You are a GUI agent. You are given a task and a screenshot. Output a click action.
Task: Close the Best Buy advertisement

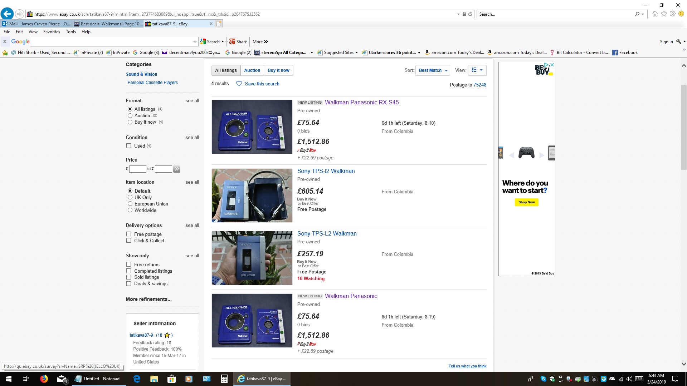pos(552,65)
